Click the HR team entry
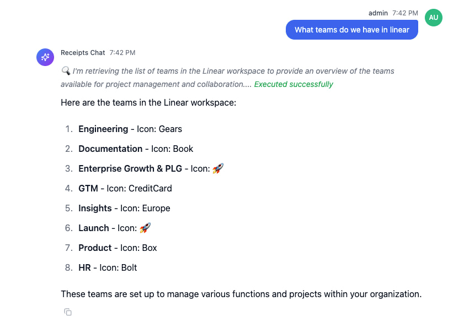Image resolution: width=464 pixels, height=334 pixels. [84, 267]
